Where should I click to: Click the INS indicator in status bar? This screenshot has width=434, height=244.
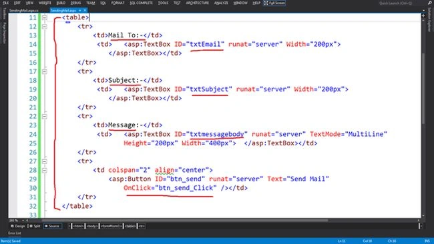click(x=427, y=241)
